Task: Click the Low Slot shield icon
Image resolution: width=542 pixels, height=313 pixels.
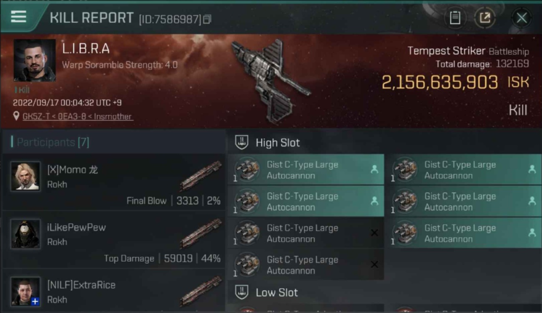Action: tap(242, 292)
